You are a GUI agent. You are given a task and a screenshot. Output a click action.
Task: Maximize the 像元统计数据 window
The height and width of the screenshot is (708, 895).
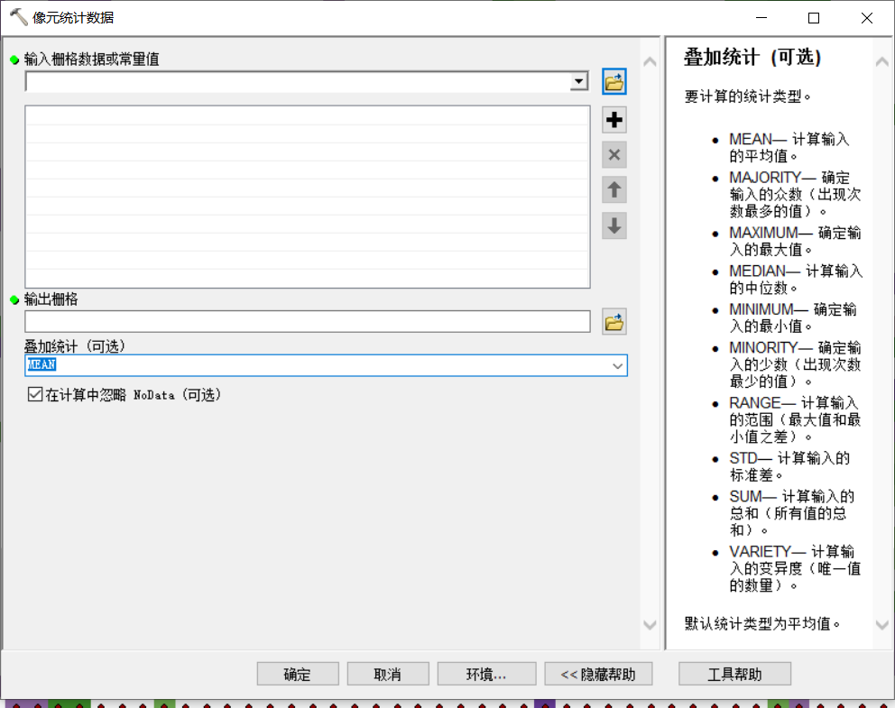click(x=814, y=18)
